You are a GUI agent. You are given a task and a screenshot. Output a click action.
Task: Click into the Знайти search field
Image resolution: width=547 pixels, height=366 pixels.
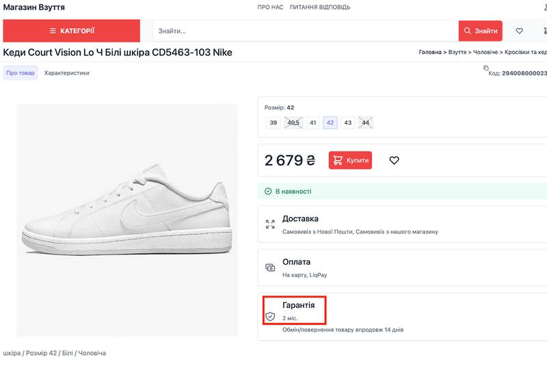(x=304, y=31)
